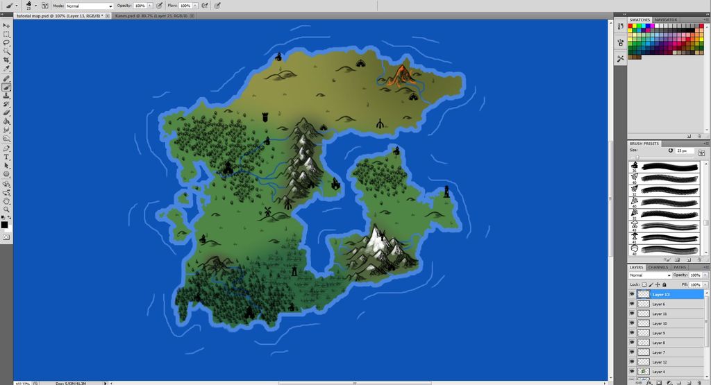This screenshot has height=385, width=711.
Task: Open the brush panel toggle icon
Action: tap(45, 5)
